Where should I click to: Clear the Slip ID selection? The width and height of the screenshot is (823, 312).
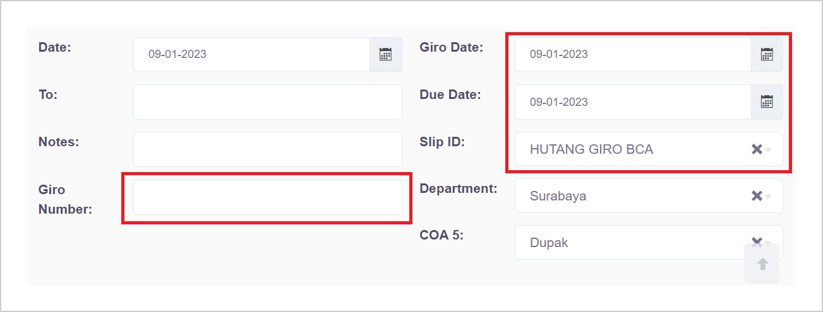pyautogui.click(x=756, y=149)
